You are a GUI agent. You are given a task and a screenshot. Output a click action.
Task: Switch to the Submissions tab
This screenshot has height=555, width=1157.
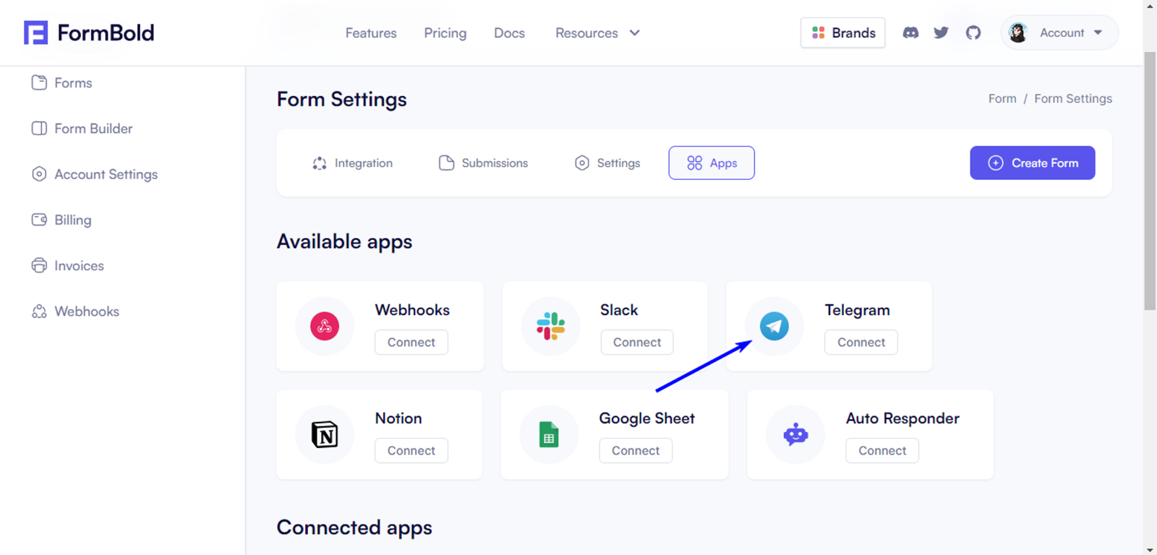point(483,163)
